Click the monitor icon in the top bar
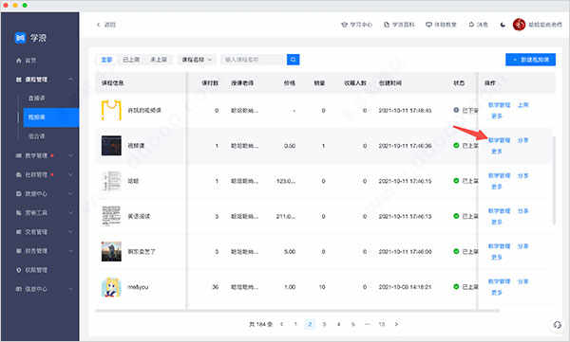This screenshot has height=342, width=570. [x=429, y=25]
